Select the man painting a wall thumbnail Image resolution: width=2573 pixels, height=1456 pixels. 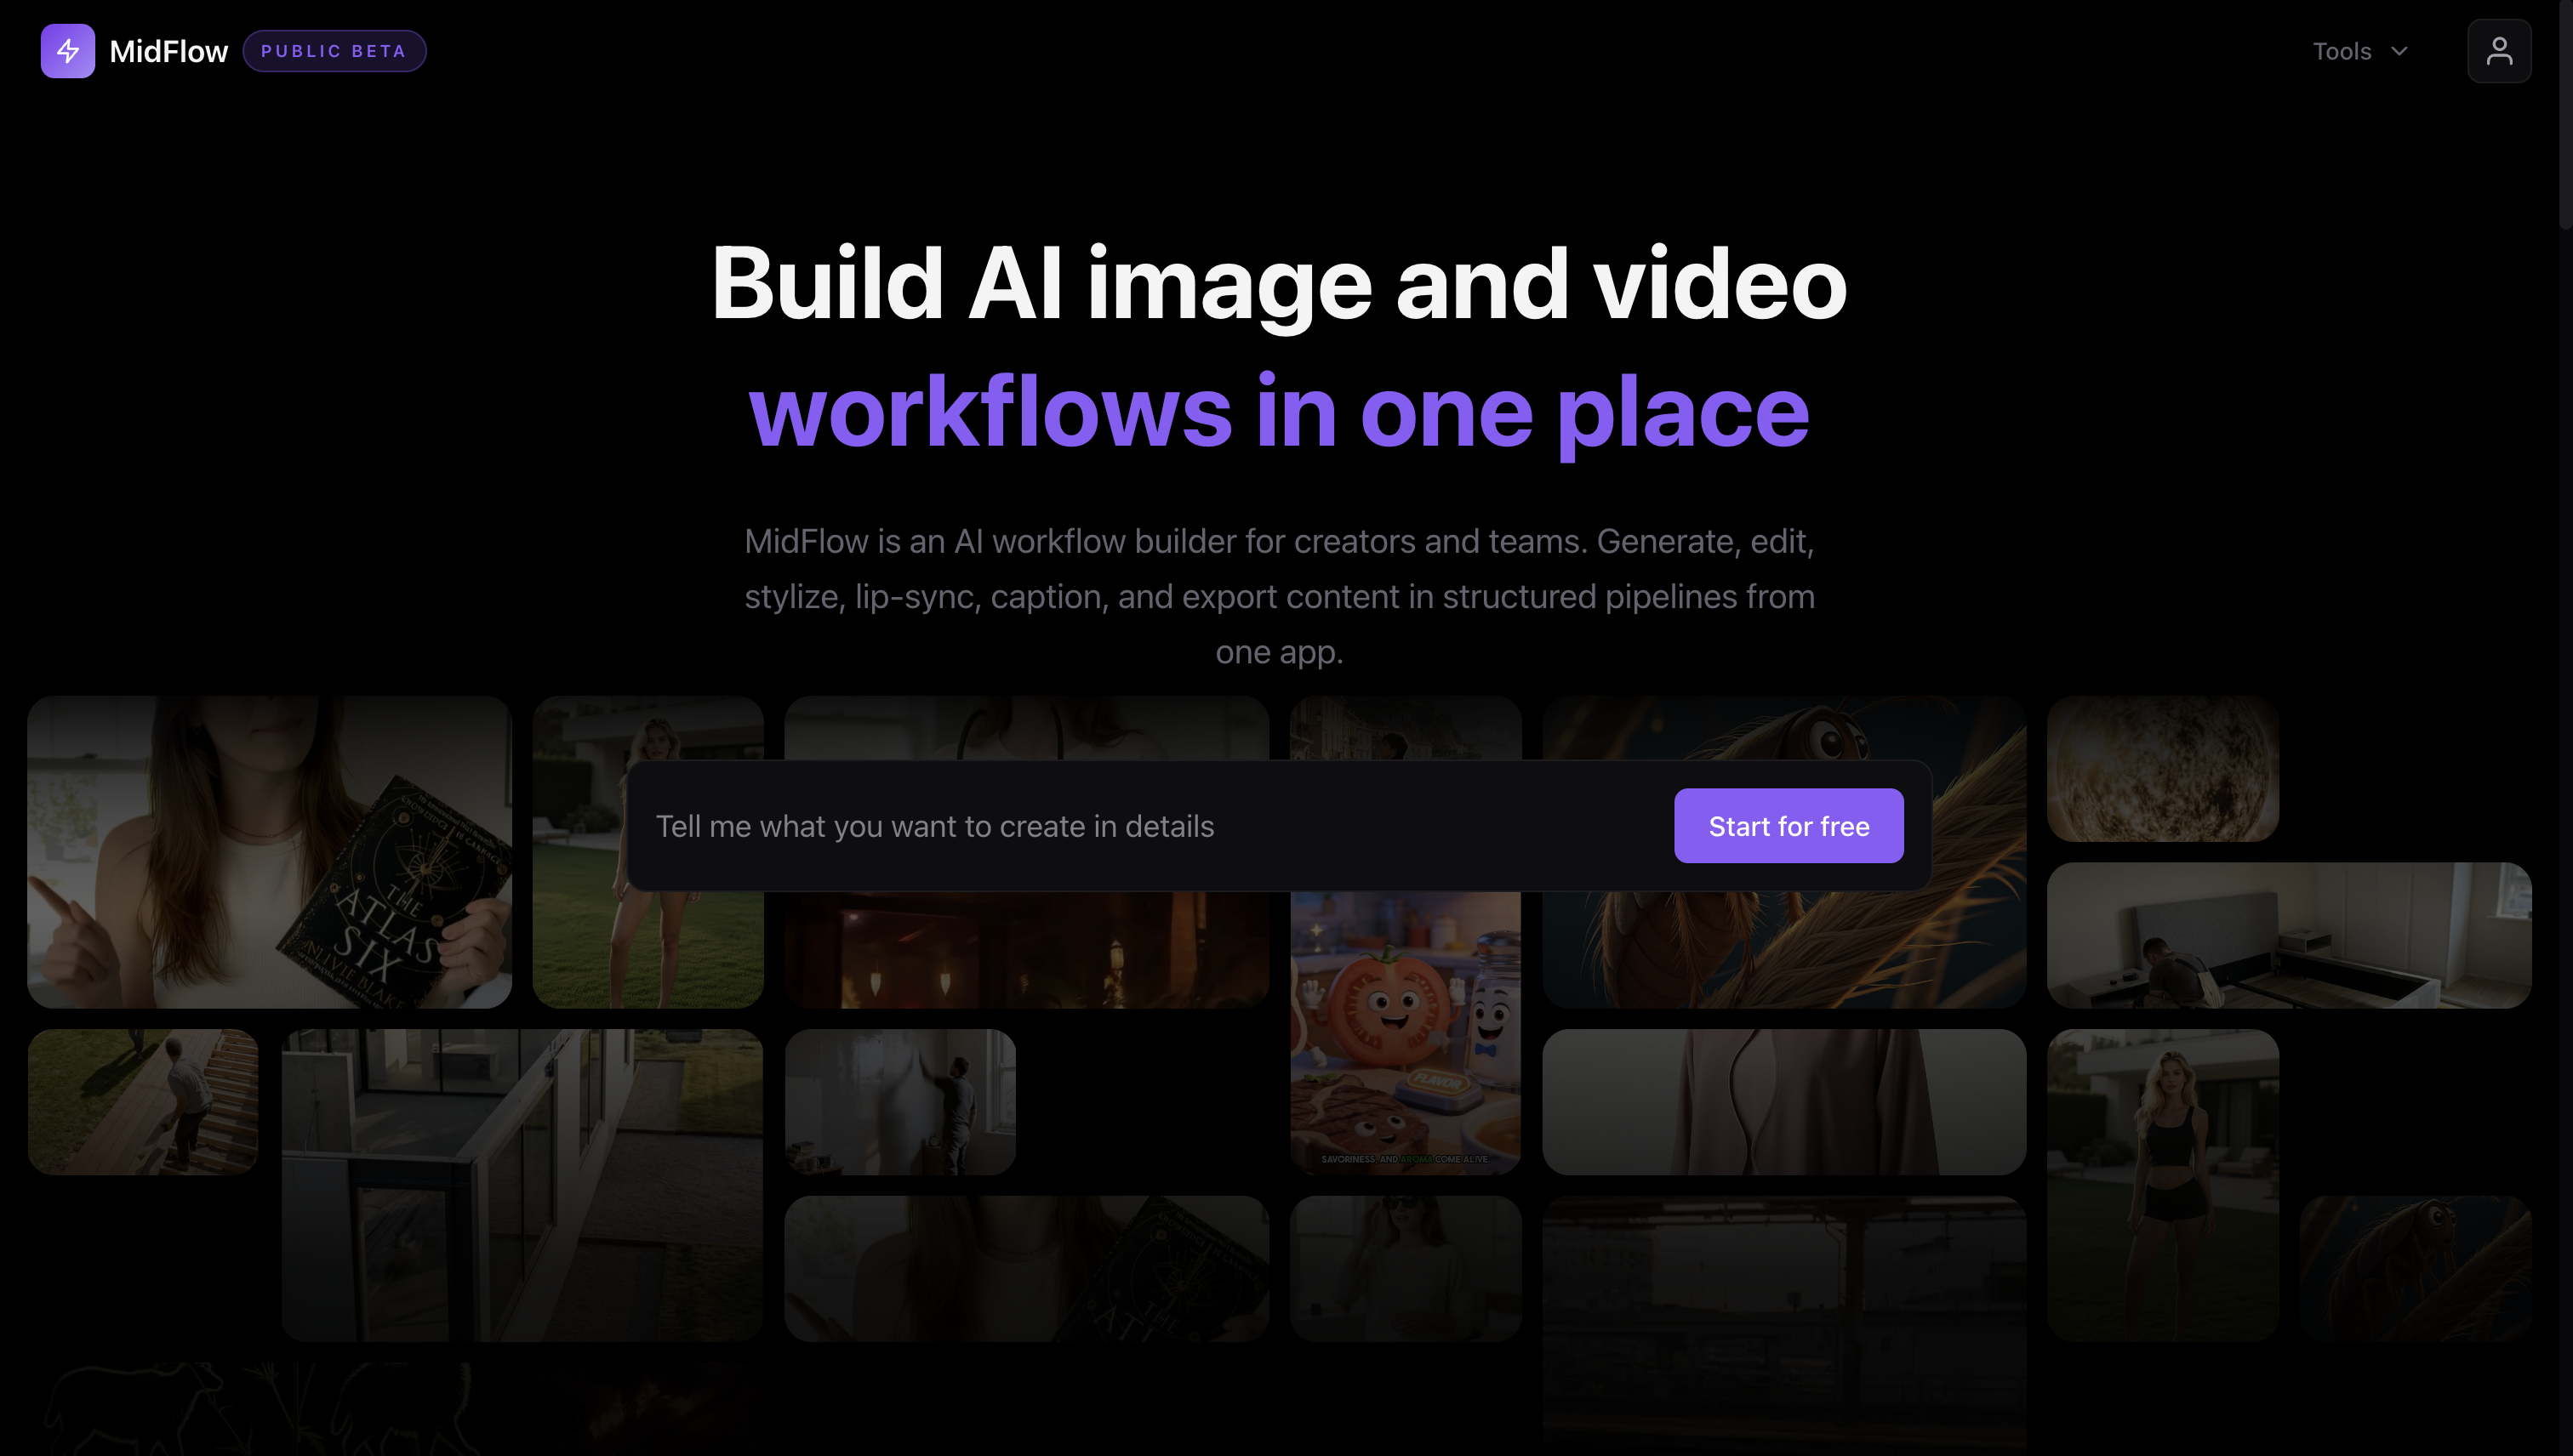[x=899, y=1101]
